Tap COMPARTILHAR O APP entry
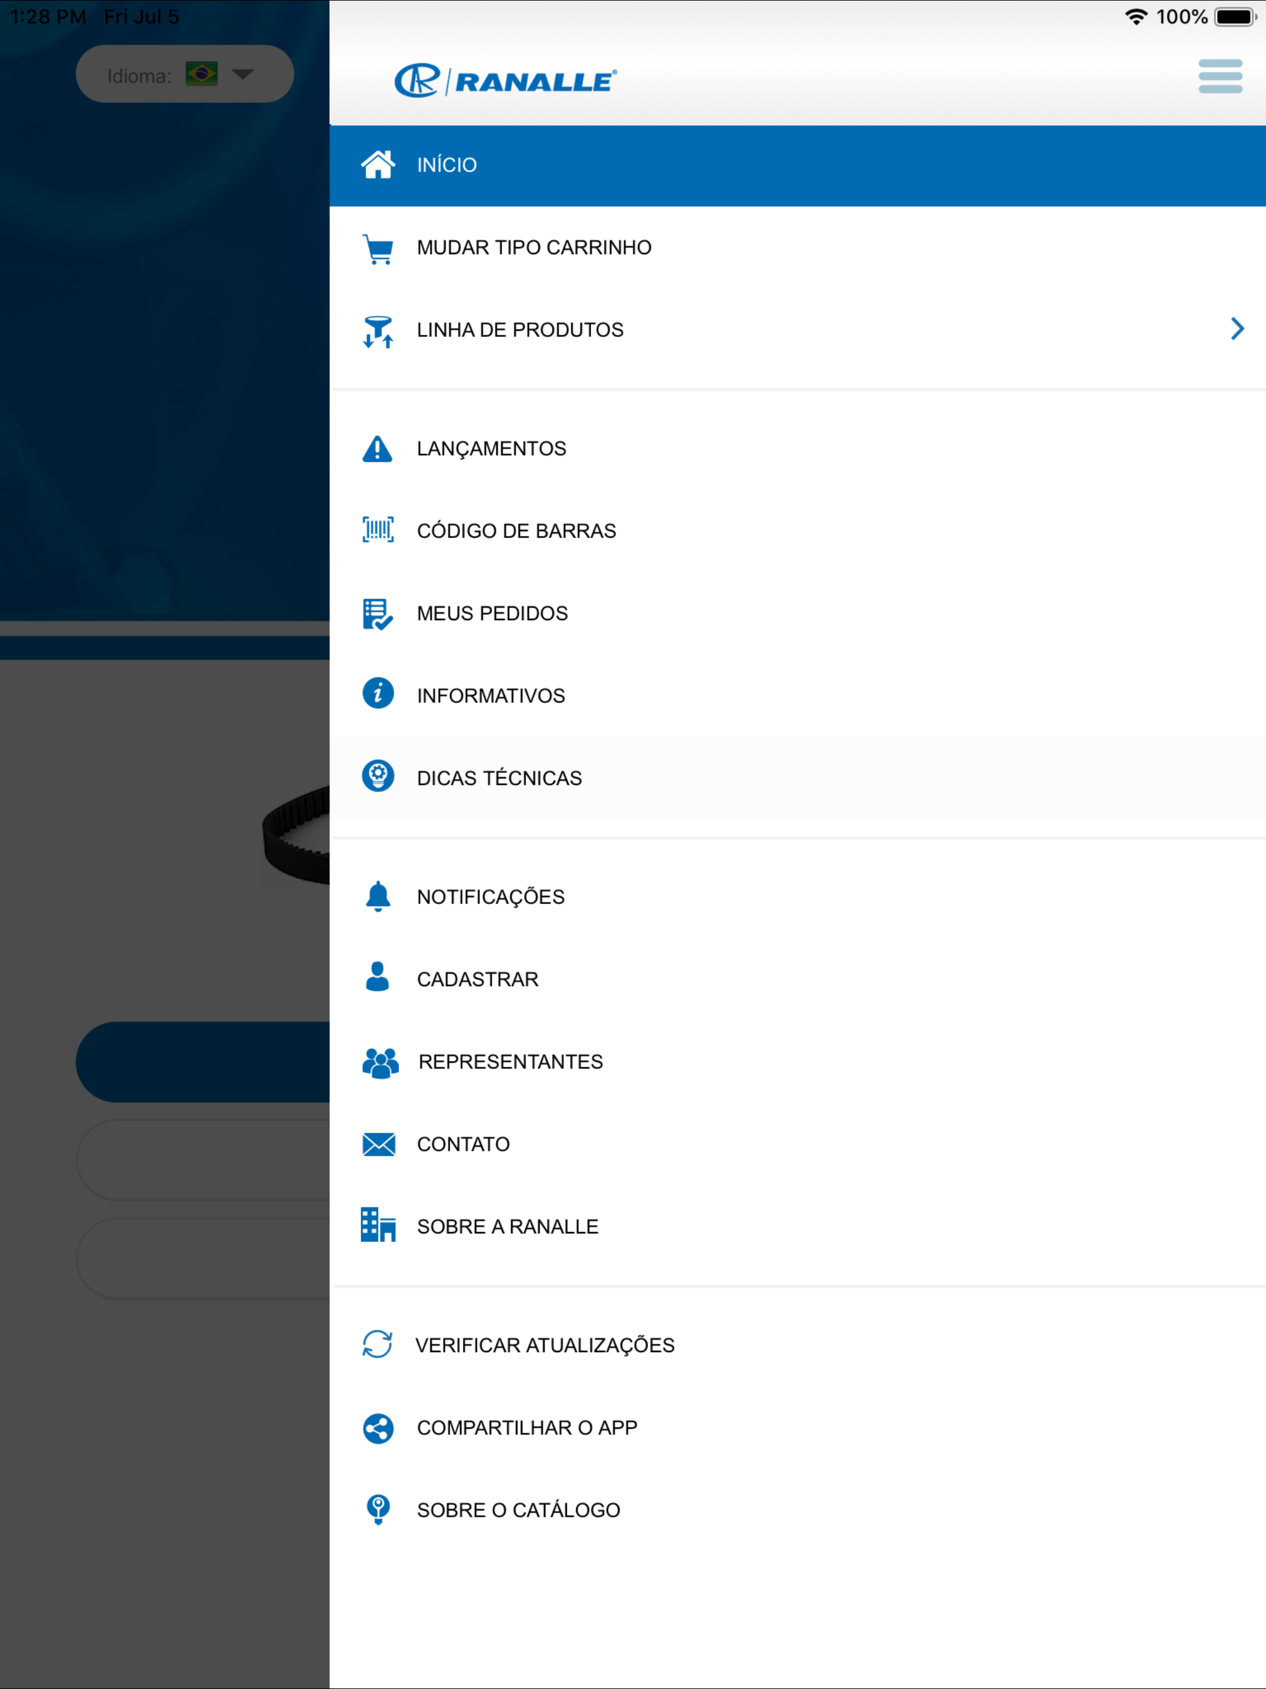 click(797, 1427)
